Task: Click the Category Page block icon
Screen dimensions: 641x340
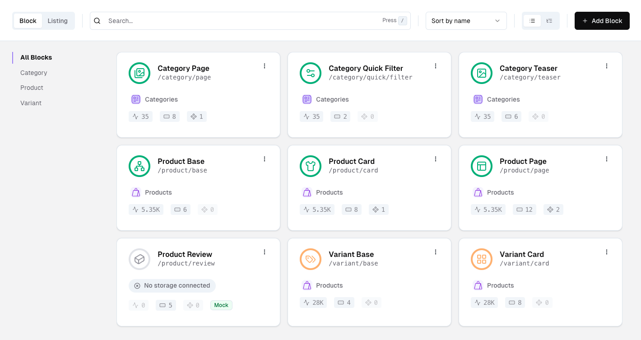Action: coord(139,73)
